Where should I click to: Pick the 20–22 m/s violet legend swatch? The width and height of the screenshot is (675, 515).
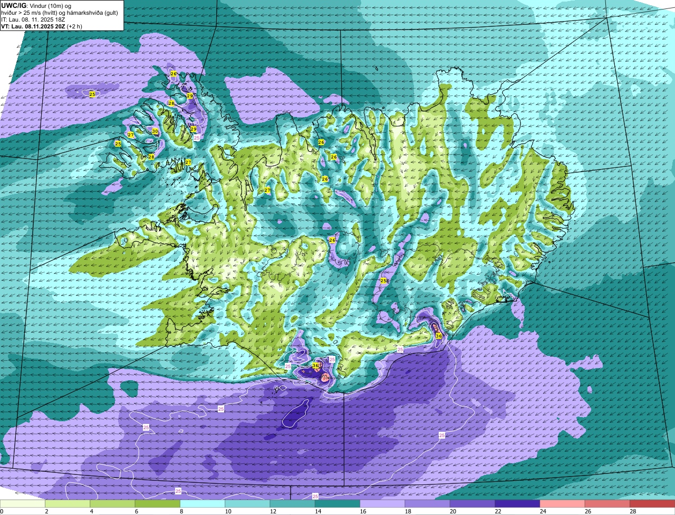(x=472, y=504)
